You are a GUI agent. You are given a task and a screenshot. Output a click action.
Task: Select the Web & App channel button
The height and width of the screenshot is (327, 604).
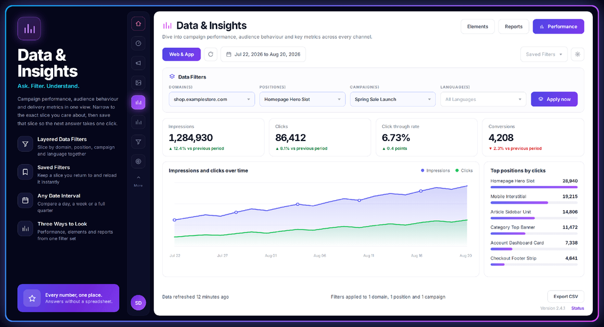(x=182, y=54)
